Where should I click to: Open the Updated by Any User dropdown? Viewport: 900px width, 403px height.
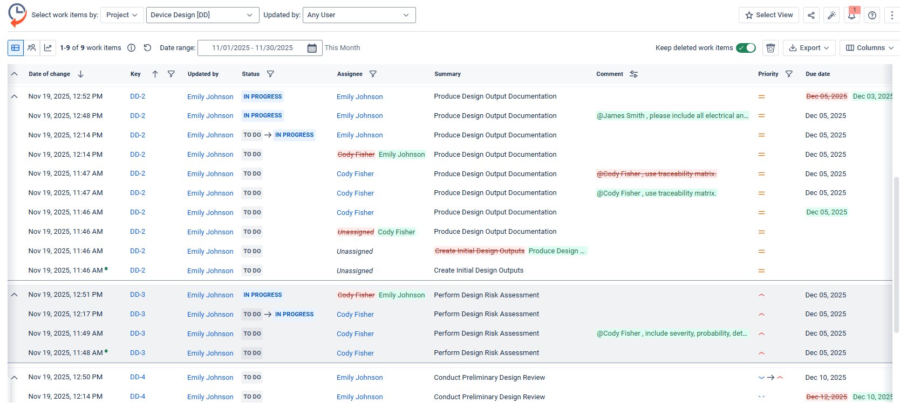click(x=359, y=15)
